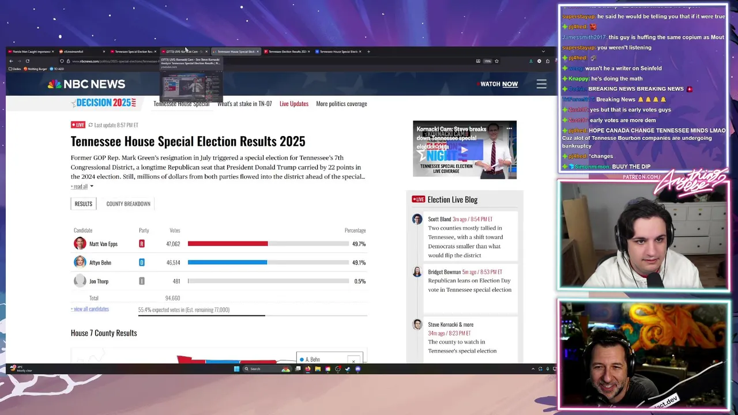Click Affyn Behn candidate photo
Image resolution: width=738 pixels, height=415 pixels.
pos(80,262)
